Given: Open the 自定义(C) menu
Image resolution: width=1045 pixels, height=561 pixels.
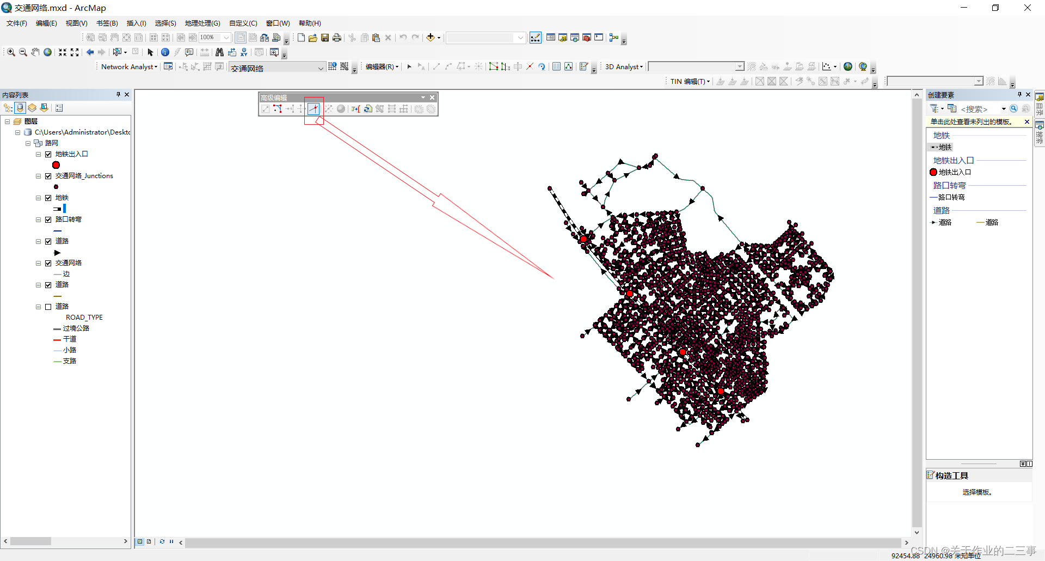Looking at the screenshot, I should (243, 23).
